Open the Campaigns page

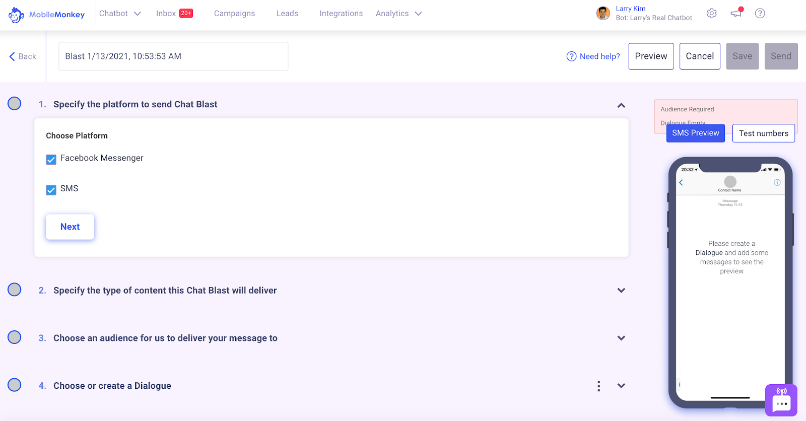[234, 14]
